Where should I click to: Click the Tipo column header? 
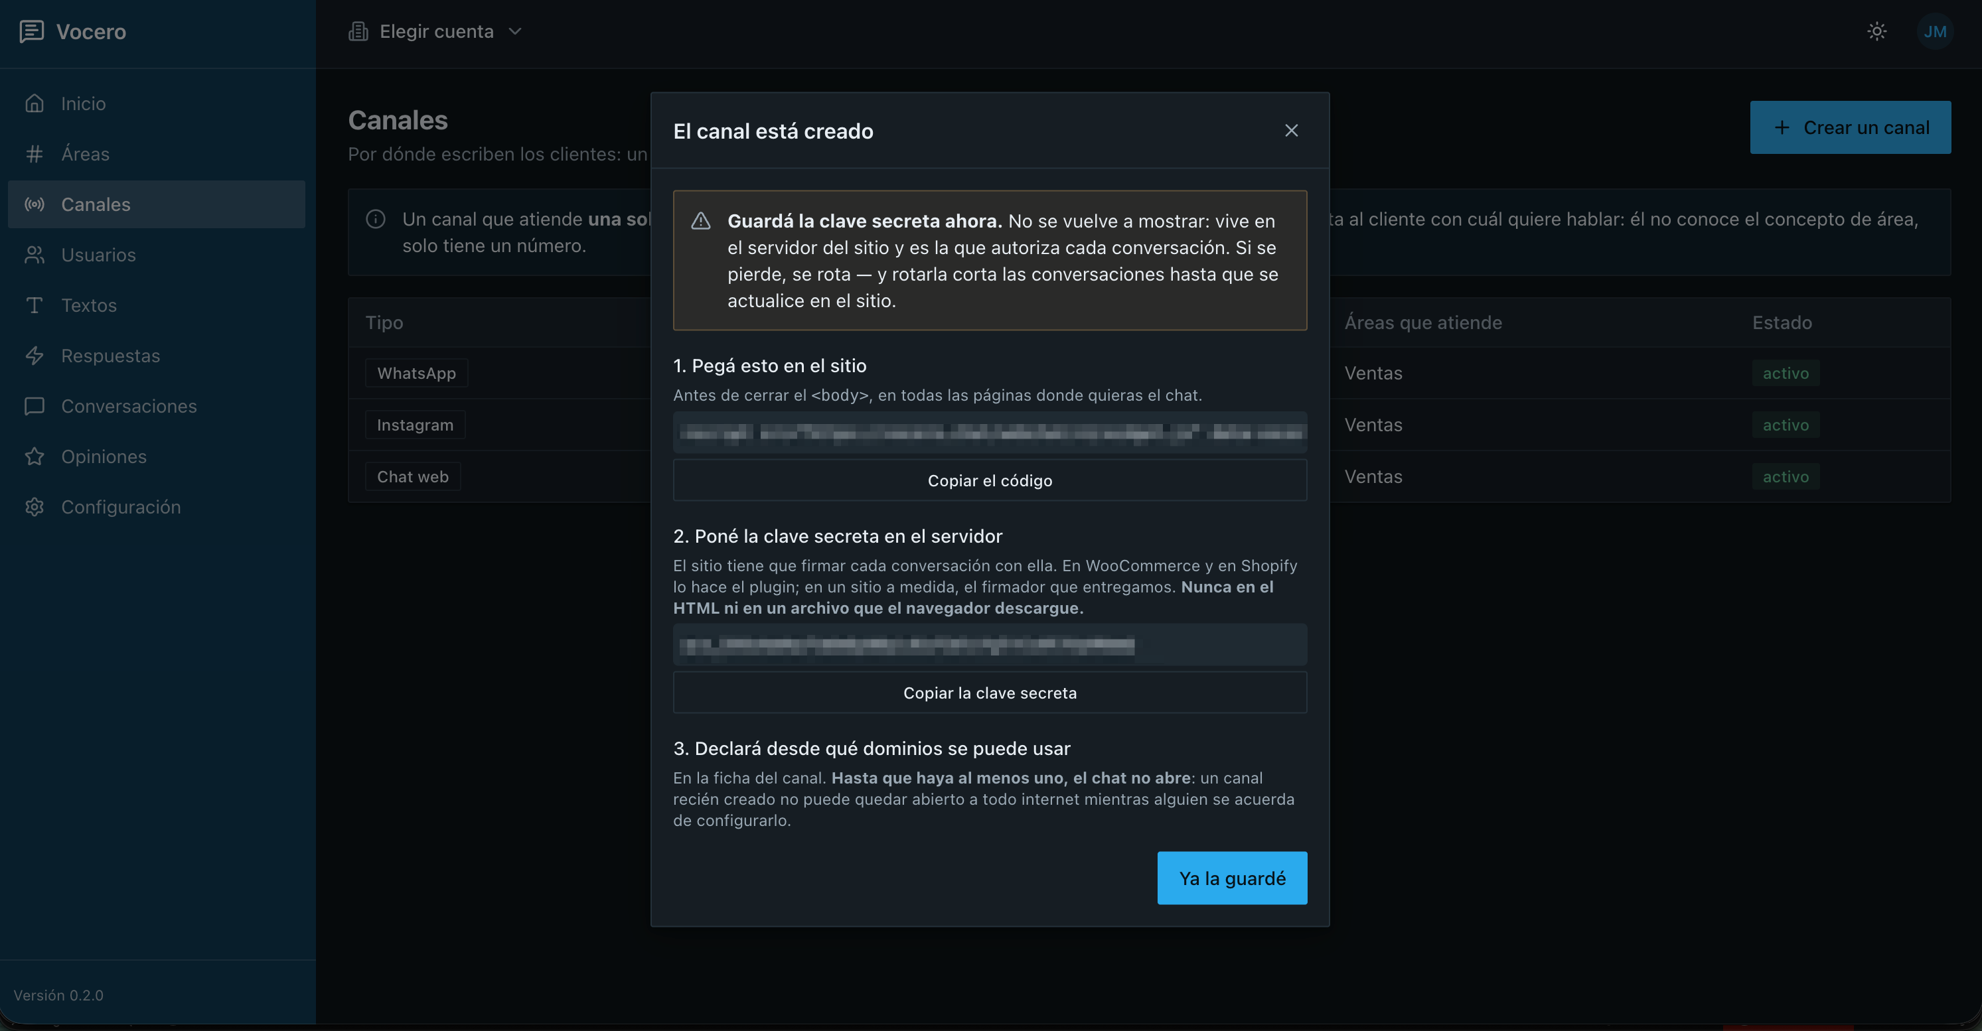(x=384, y=322)
